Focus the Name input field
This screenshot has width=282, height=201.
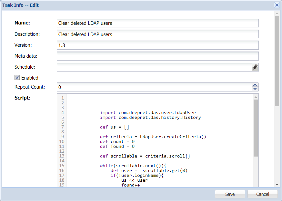click(157, 23)
